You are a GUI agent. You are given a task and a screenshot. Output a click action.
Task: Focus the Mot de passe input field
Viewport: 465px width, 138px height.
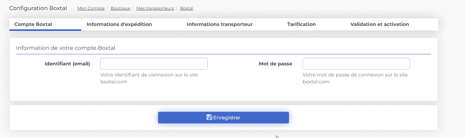(356, 64)
